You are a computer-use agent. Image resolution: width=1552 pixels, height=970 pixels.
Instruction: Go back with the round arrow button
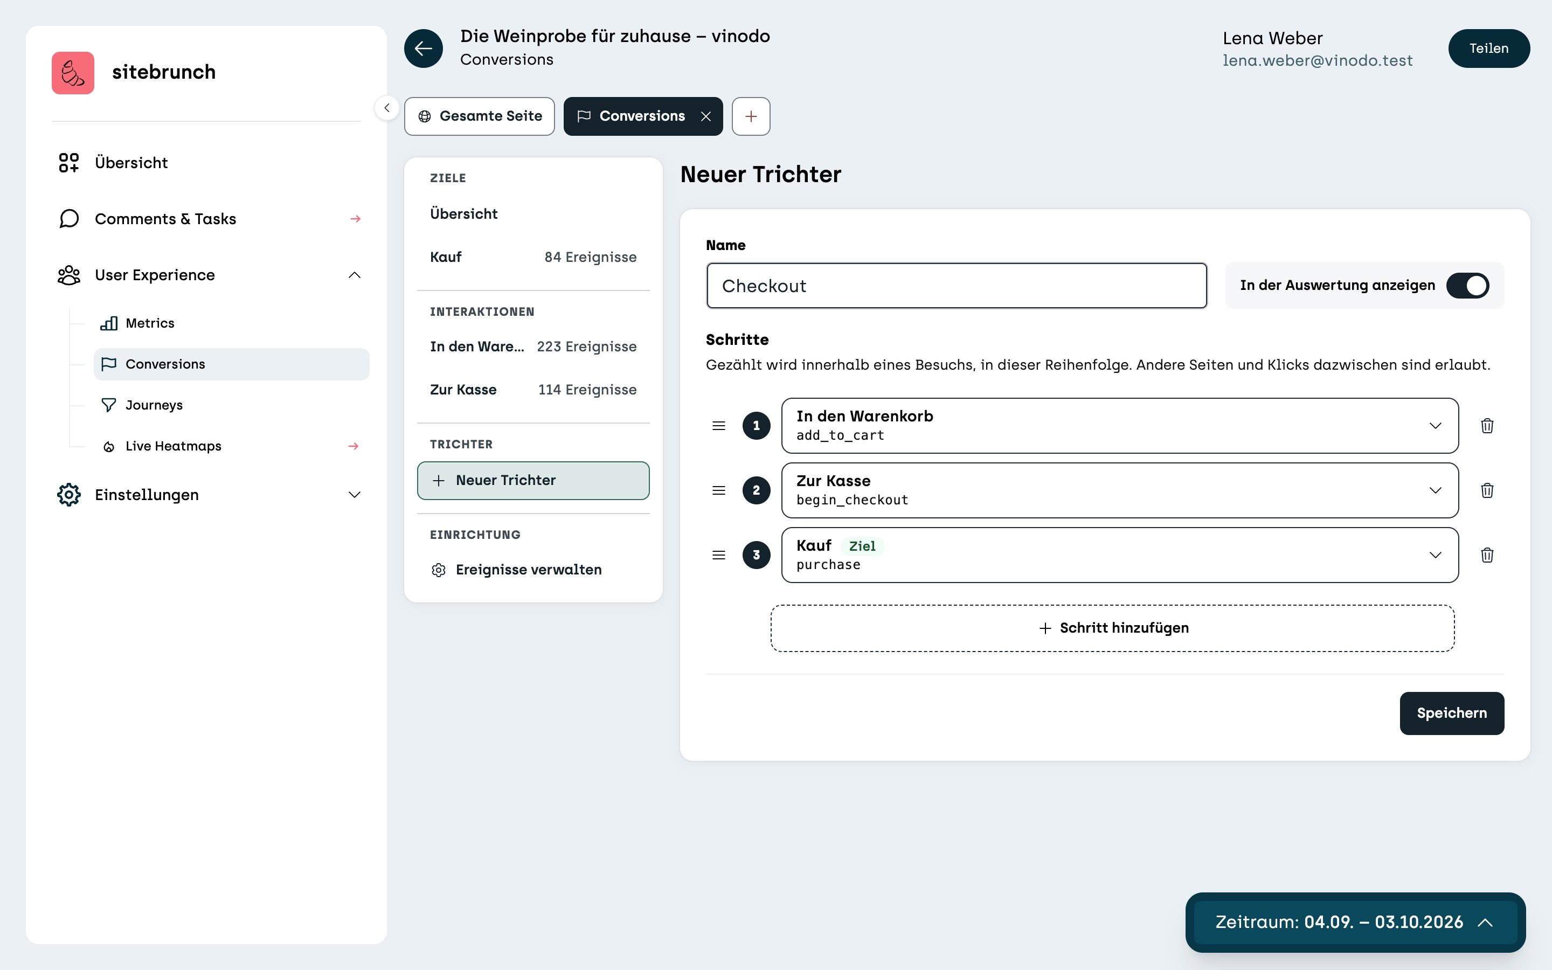click(x=423, y=48)
